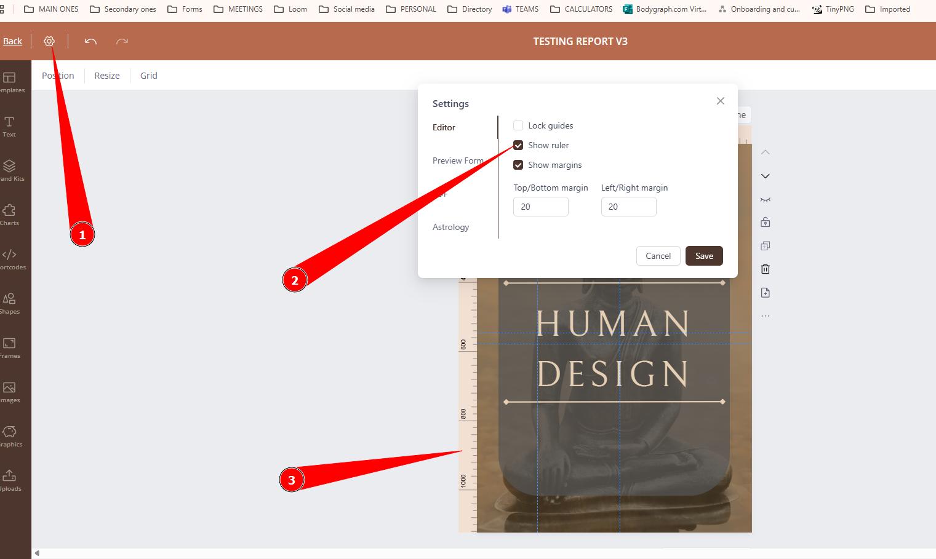Toggle page visibility eye icon
This screenshot has width=936, height=559.
tap(765, 199)
